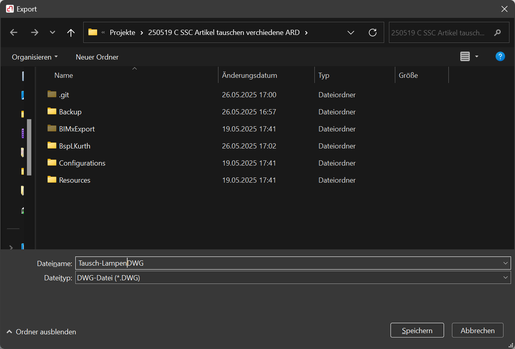Click date 26.05.2025 17:00
Viewport: 515px width, 349px height.
[x=249, y=95]
